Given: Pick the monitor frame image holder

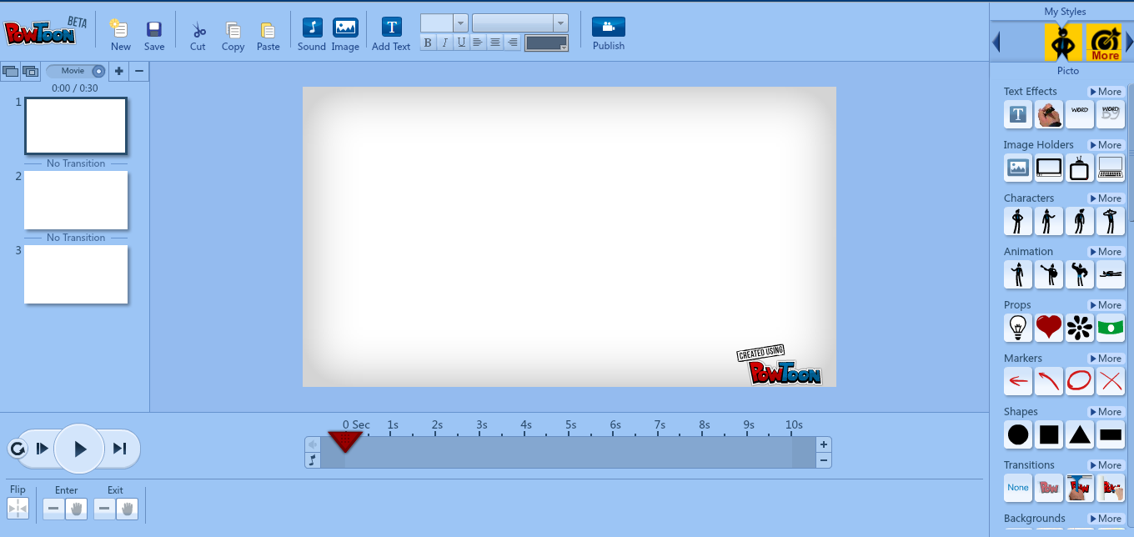Looking at the screenshot, I should 1049,168.
